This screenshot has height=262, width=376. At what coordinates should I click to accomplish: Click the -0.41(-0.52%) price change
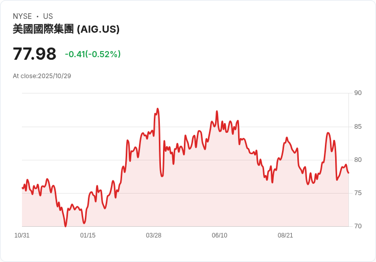click(x=92, y=54)
